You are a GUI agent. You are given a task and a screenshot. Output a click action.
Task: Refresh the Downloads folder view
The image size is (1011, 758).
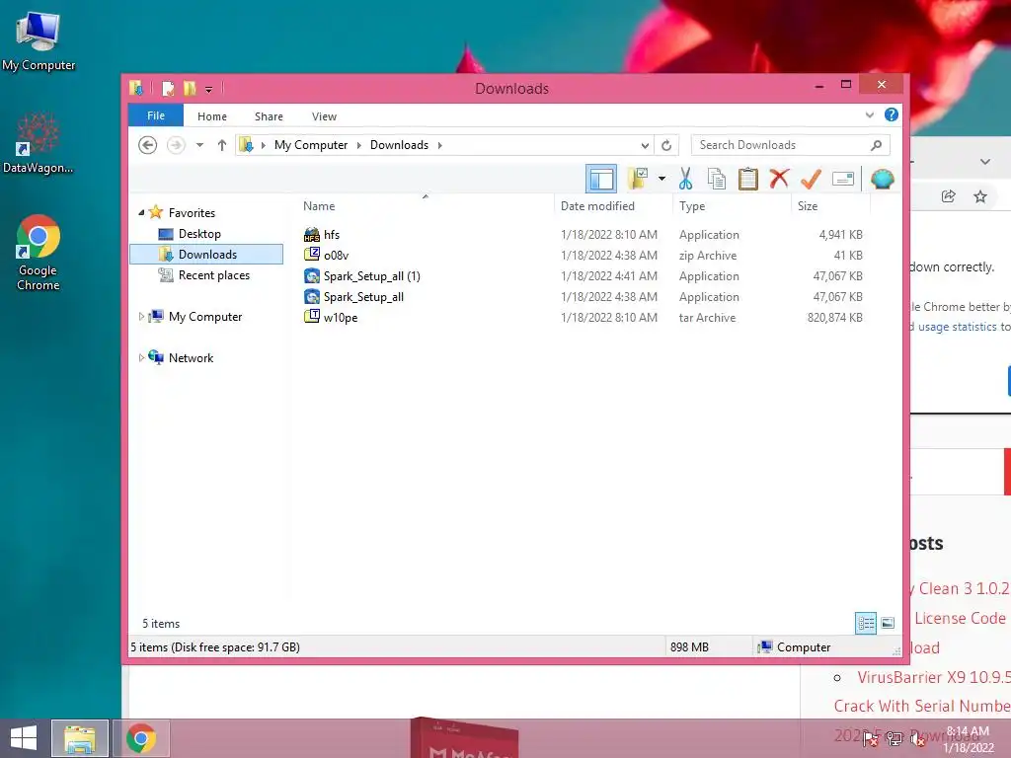click(x=666, y=145)
